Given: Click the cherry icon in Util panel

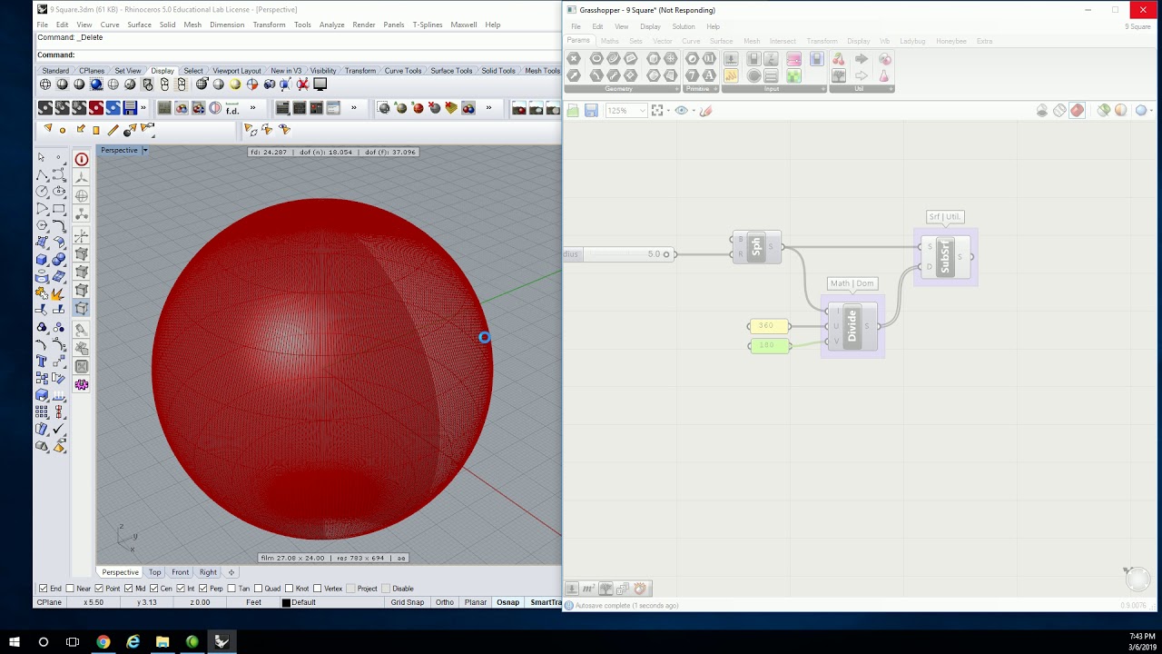Looking at the screenshot, I should click(x=838, y=59).
